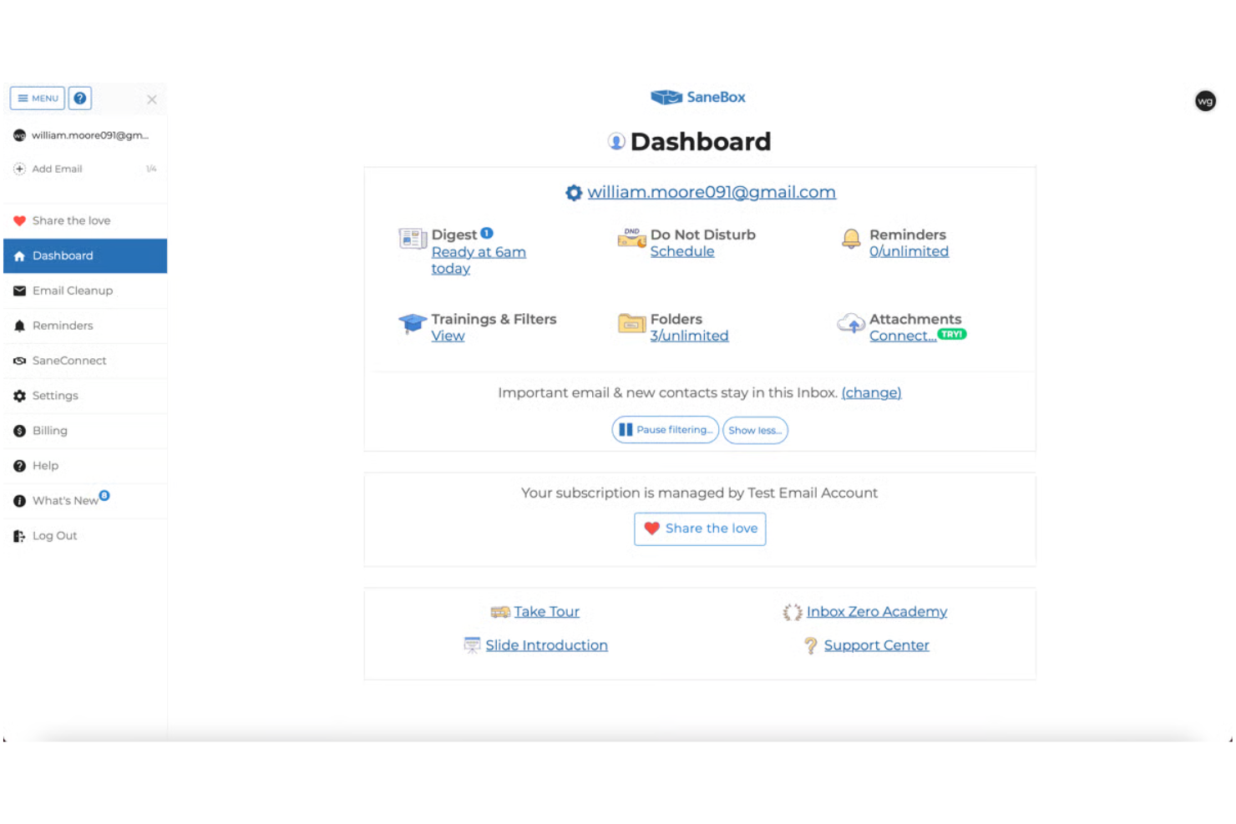This screenshot has height=824, width=1236.
Task: Open Folders via the folder icon
Action: [631, 324]
